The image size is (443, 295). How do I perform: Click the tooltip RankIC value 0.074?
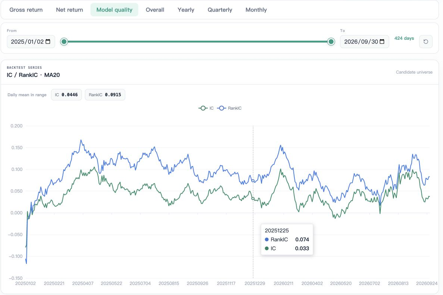click(302, 239)
